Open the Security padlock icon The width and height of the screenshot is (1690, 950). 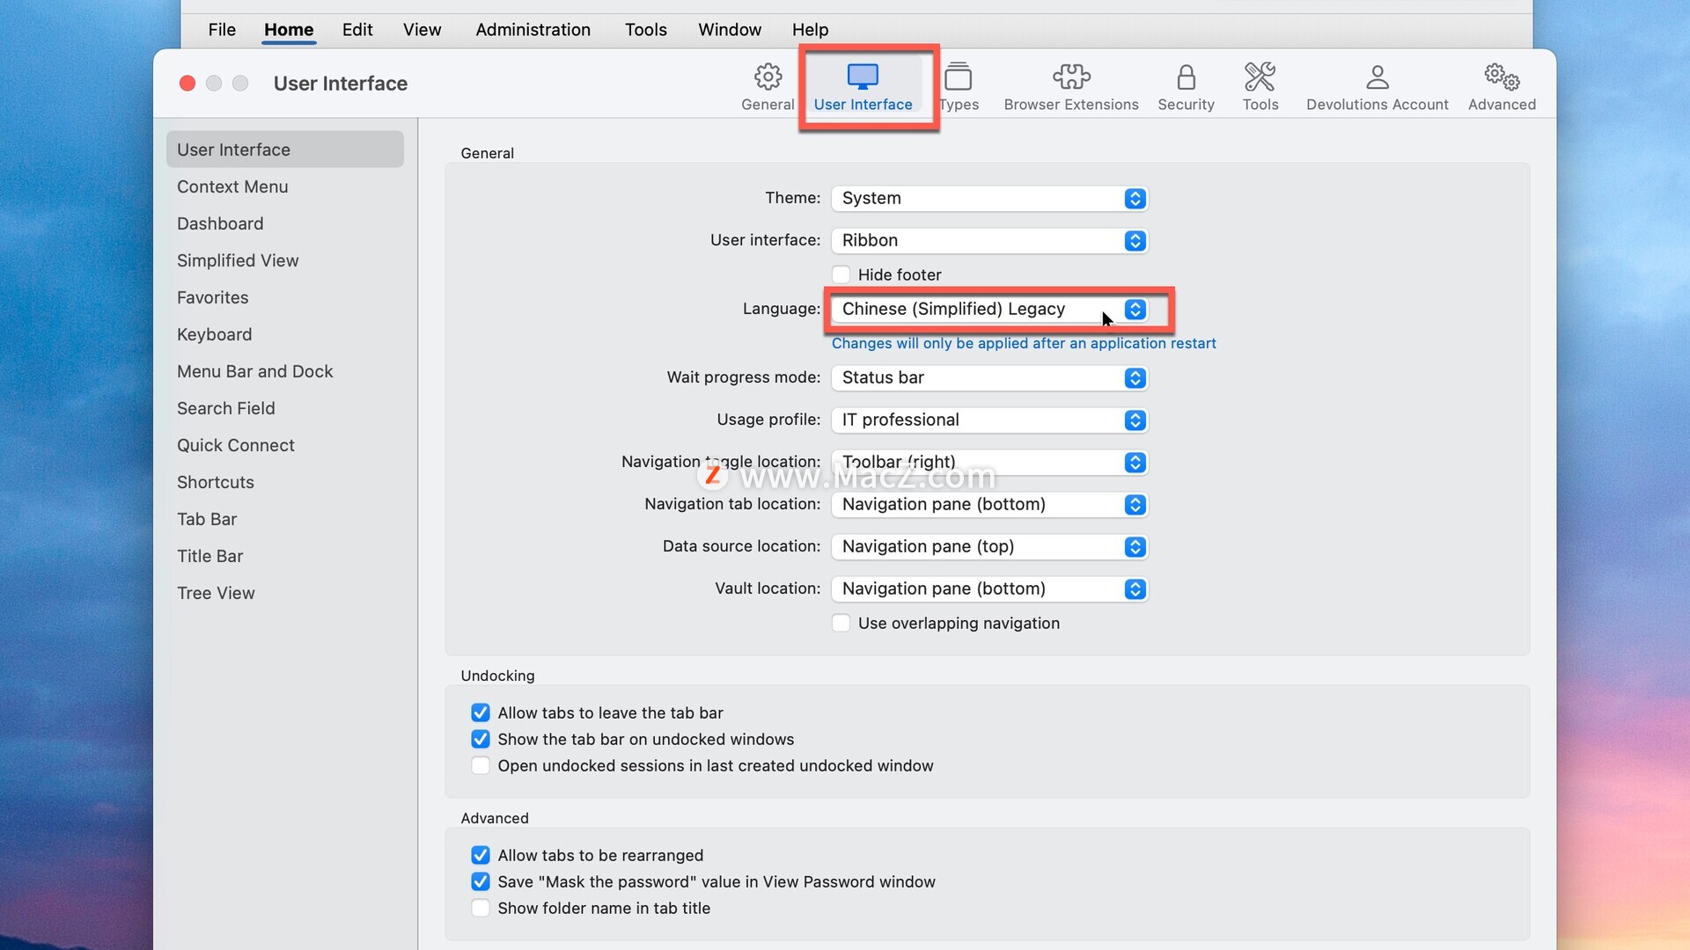coord(1186,77)
